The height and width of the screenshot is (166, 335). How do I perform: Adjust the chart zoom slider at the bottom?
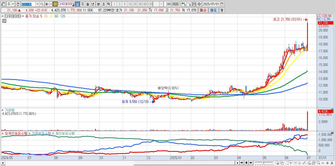tap(264, 163)
